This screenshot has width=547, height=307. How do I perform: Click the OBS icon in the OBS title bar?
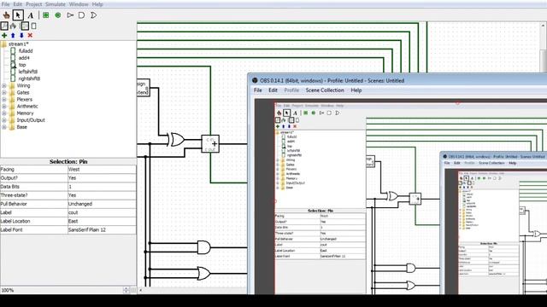255,80
